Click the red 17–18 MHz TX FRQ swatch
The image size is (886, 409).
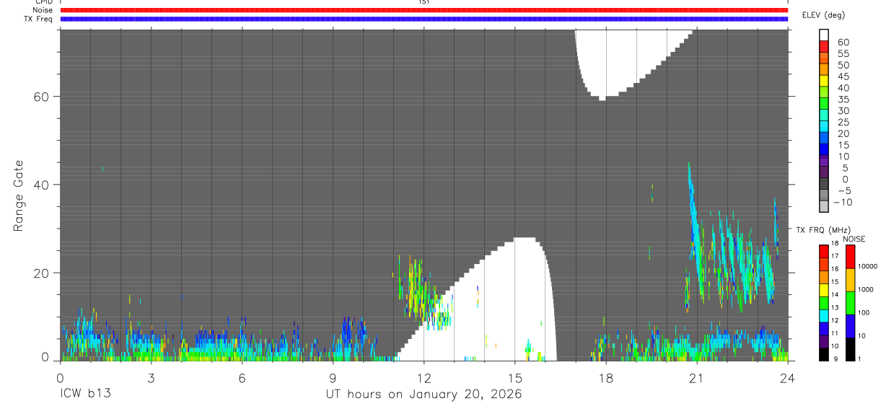coord(824,250)
